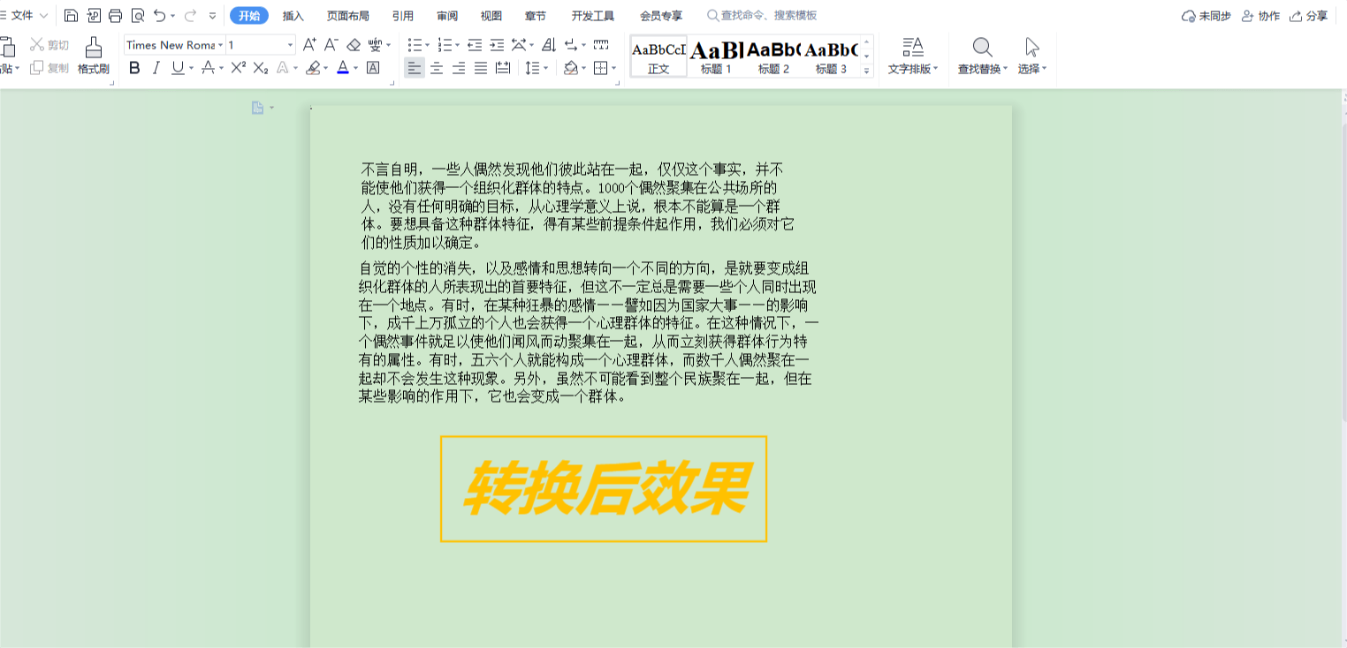Click the 未同步 sync status button
The width and height of the screenshot is (1347, 648).
[x=1206, y=16]
